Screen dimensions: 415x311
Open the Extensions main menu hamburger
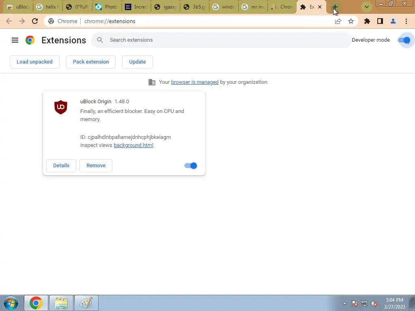[15, 40]
